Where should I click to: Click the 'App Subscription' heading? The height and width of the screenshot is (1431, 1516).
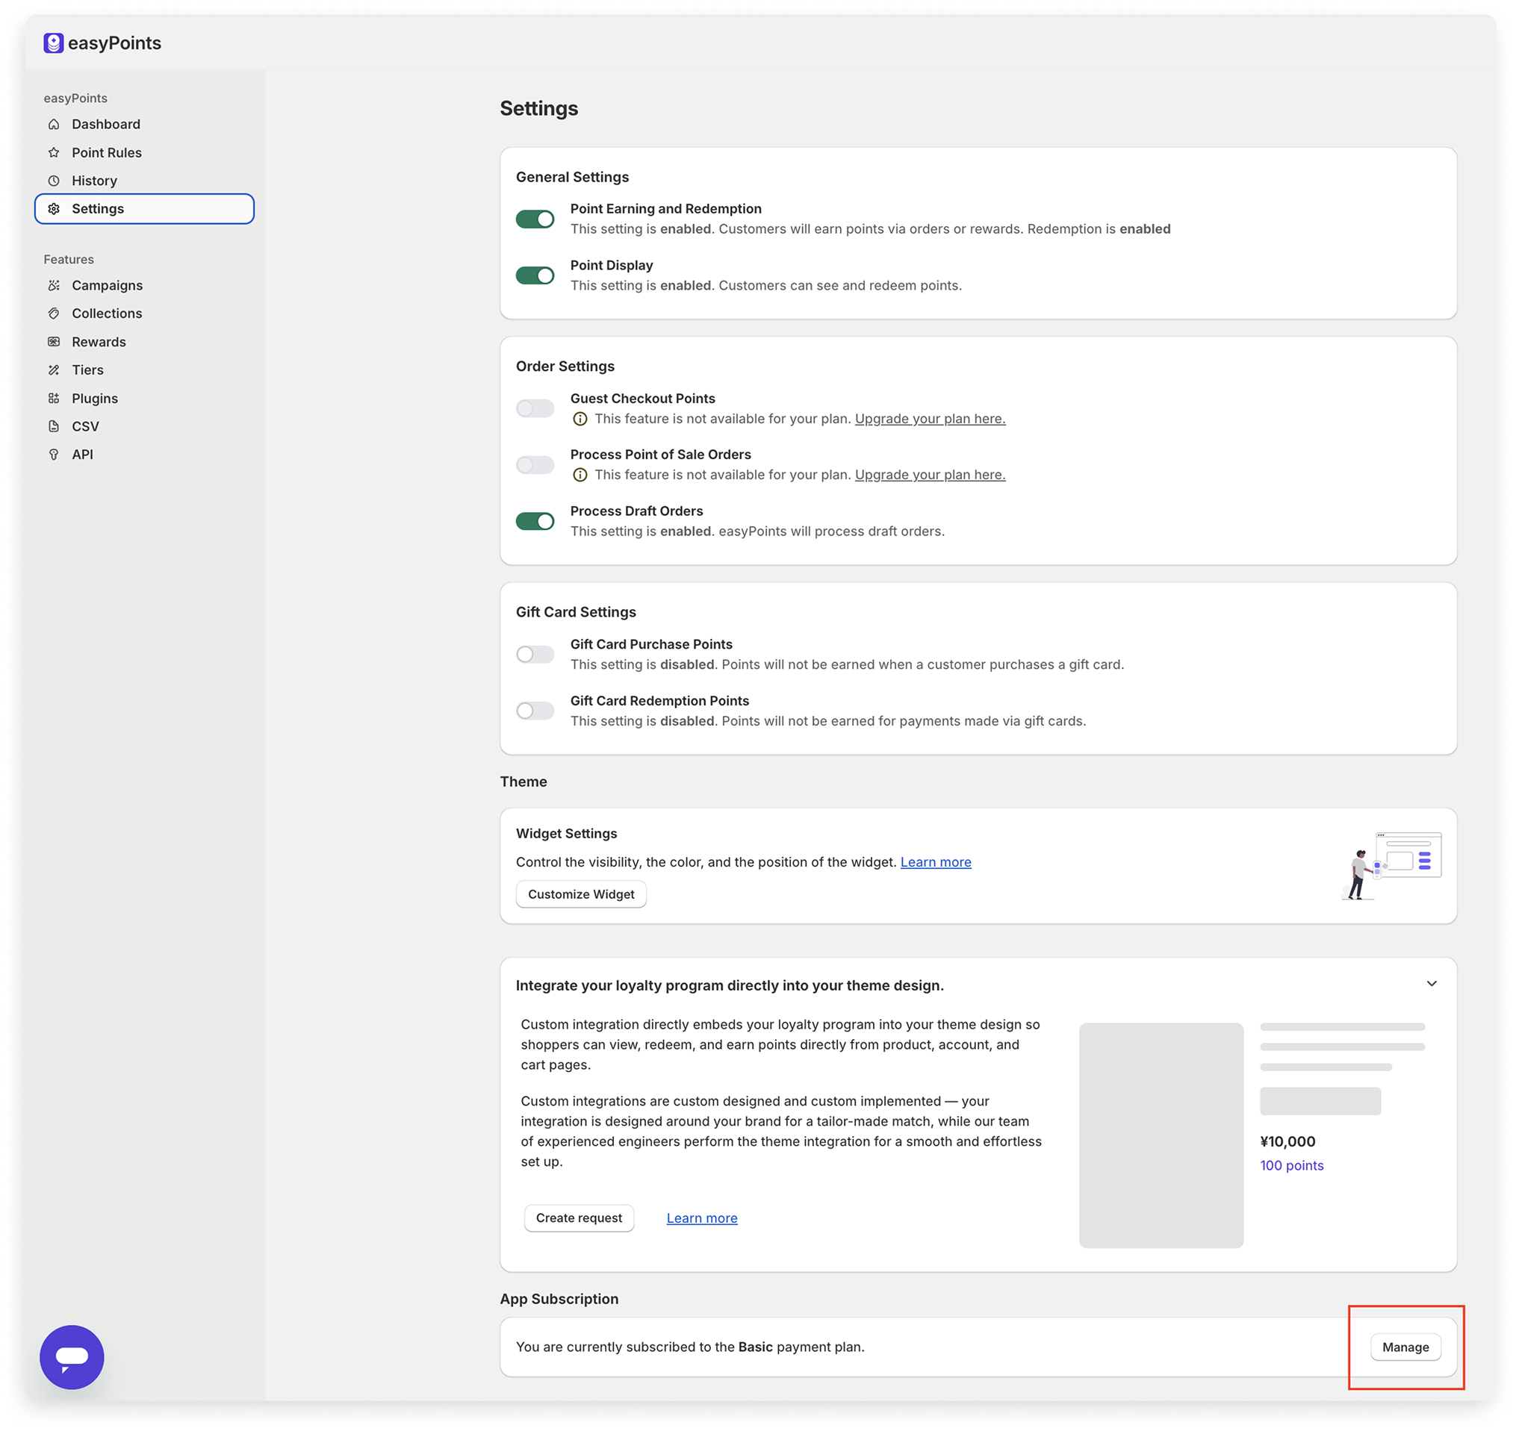tap(559, 1299)
